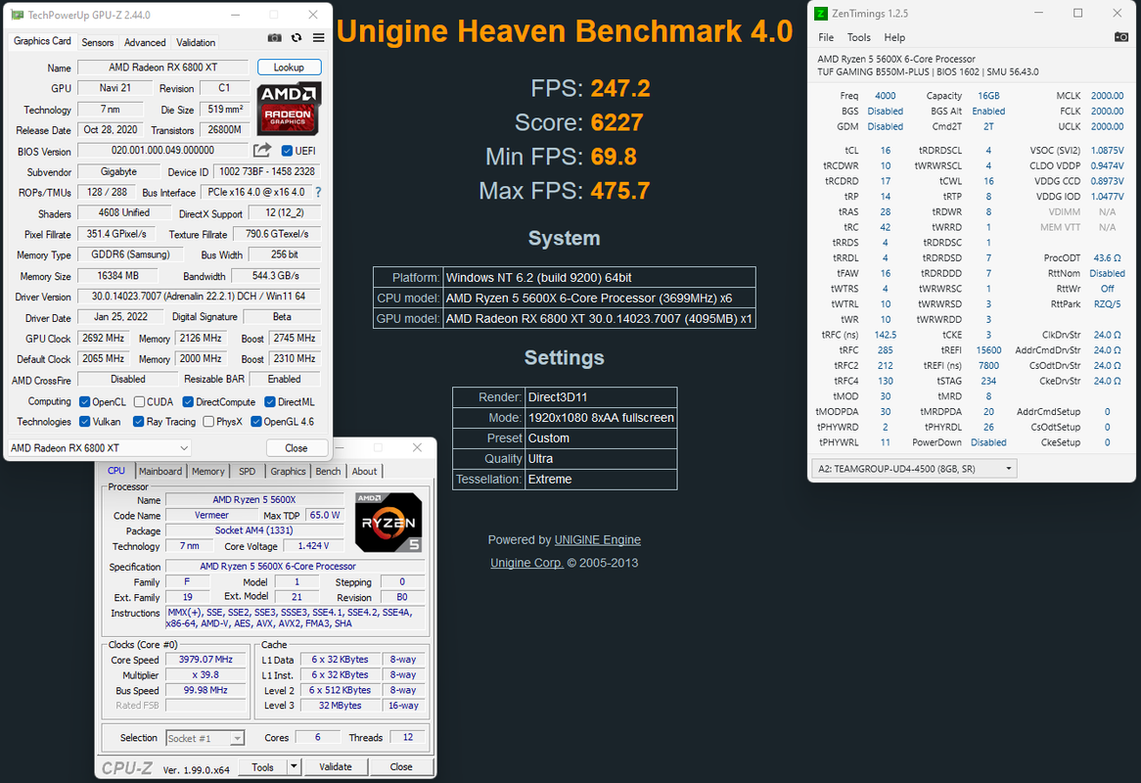Toggle the DirectML checkbox
1141x783 pixels.
pyautogui.click(x=270, y=401)
